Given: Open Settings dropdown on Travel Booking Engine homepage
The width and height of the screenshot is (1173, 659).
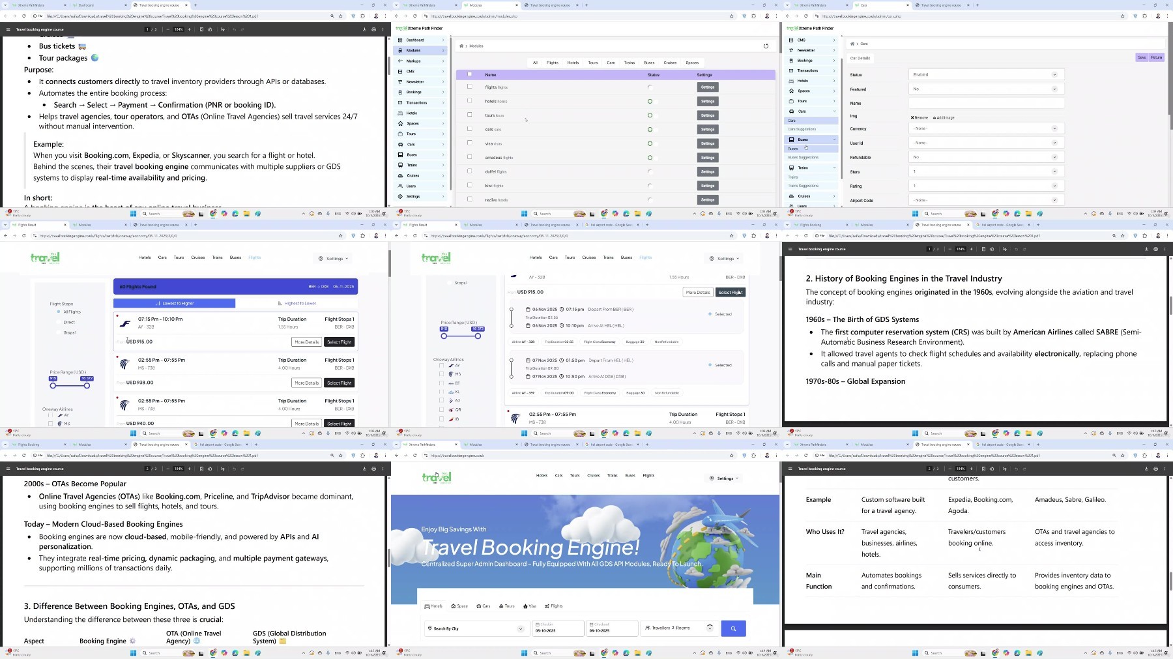Looking at the screenshot, I should (725, 478).
